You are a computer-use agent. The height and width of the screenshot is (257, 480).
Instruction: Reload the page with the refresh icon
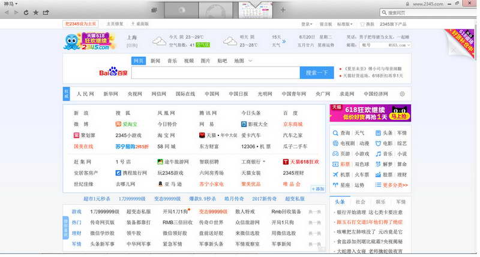pos(26,13)
